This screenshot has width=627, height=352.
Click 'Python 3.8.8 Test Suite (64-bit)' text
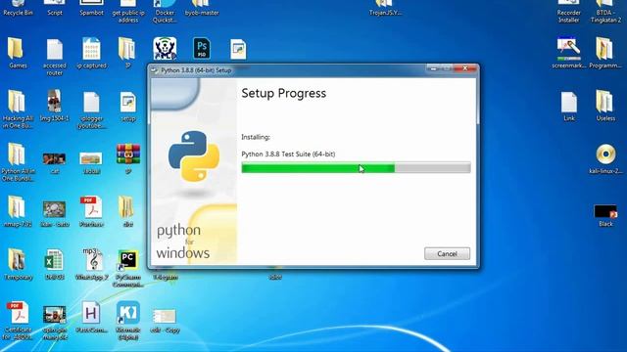click(288, 154)
